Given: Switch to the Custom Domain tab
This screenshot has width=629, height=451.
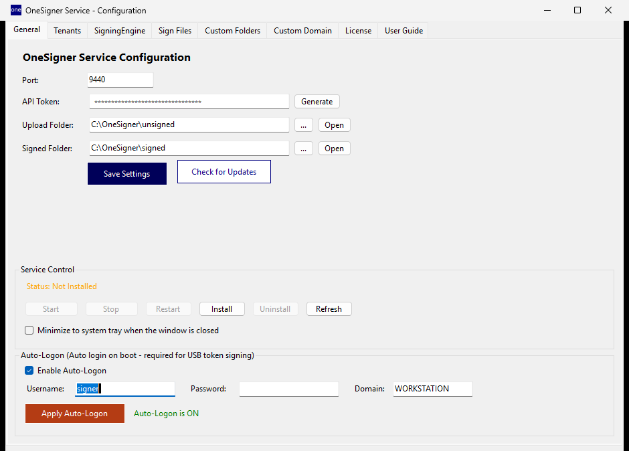Looking at the screenshot, I should pyautogui.click(x=303, y=31).
